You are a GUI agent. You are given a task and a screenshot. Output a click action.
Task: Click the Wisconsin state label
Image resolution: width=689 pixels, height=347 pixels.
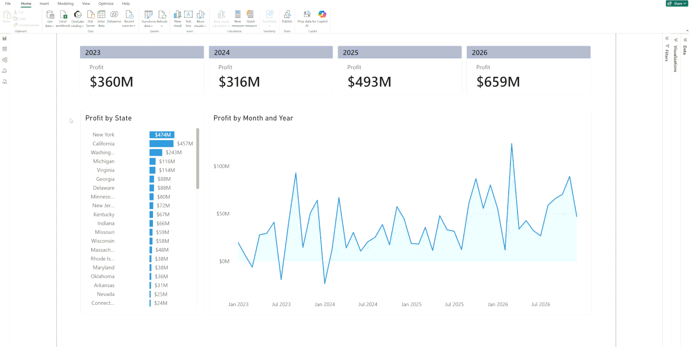tap(103, 241)
